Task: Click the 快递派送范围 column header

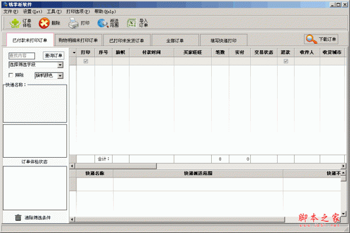Action: (198, 173)
